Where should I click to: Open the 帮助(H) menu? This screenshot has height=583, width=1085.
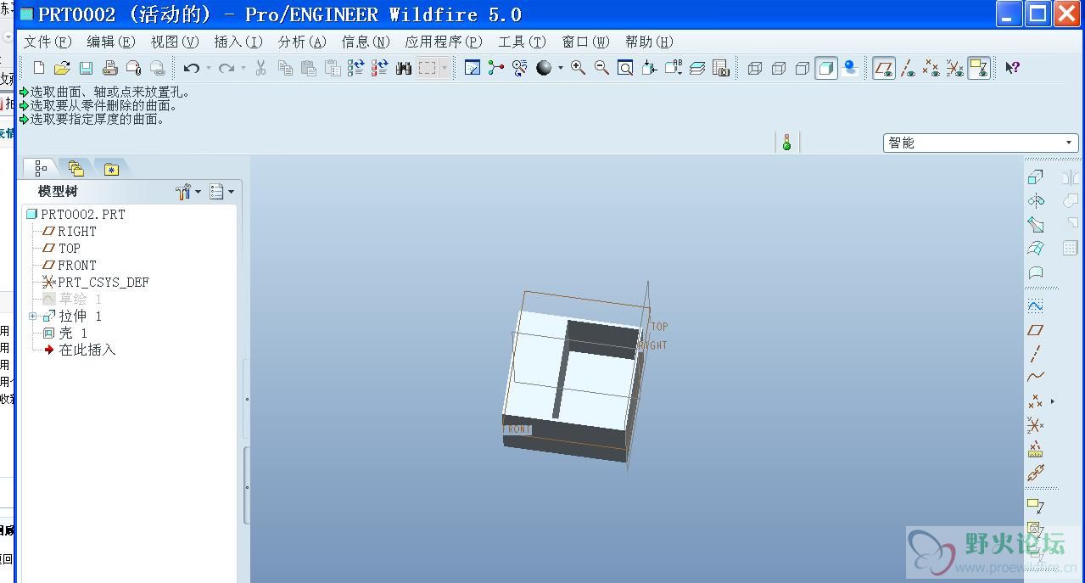(649, 42)
